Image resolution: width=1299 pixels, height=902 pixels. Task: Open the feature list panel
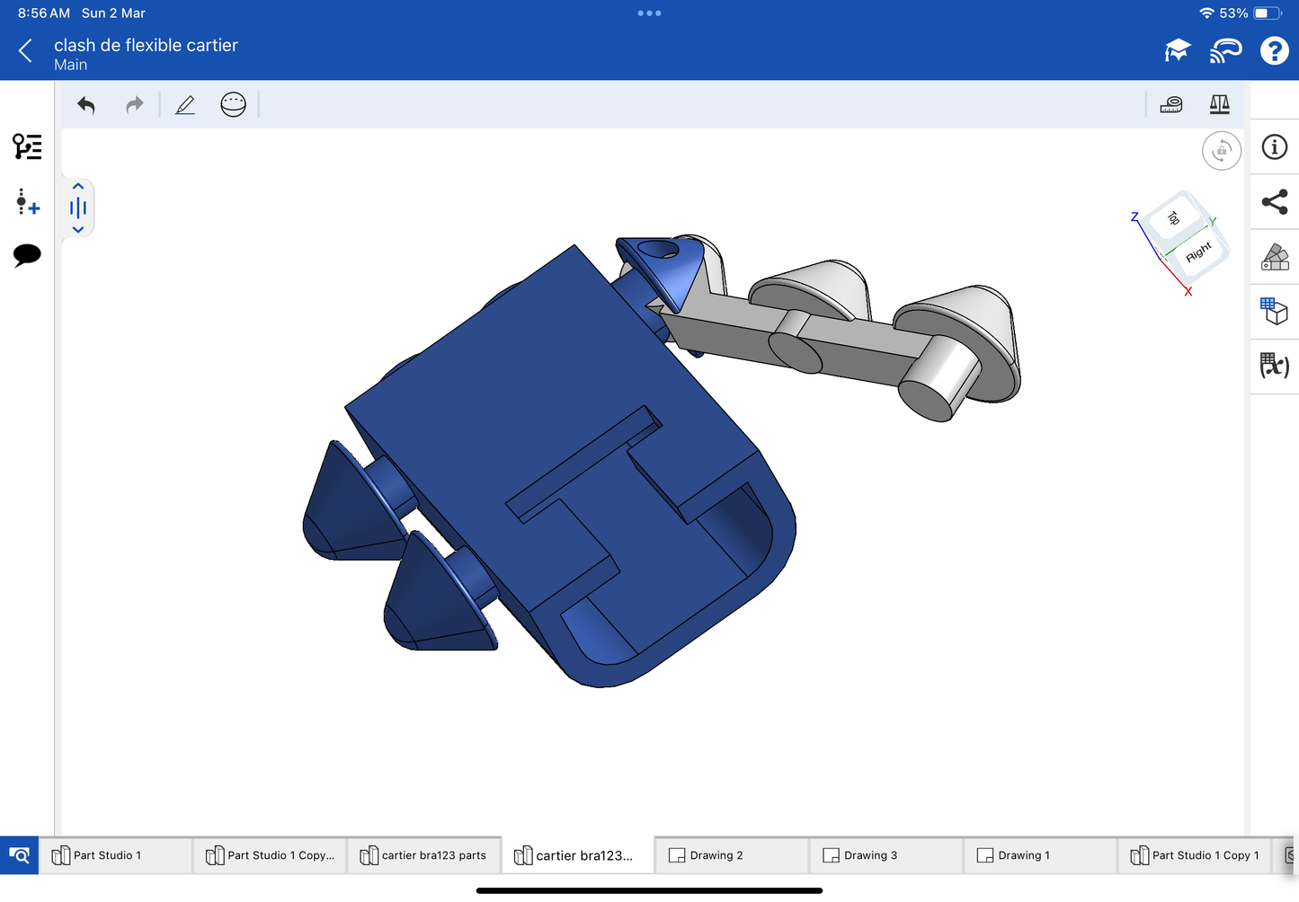pyautogui.click(x=27, y=146)
